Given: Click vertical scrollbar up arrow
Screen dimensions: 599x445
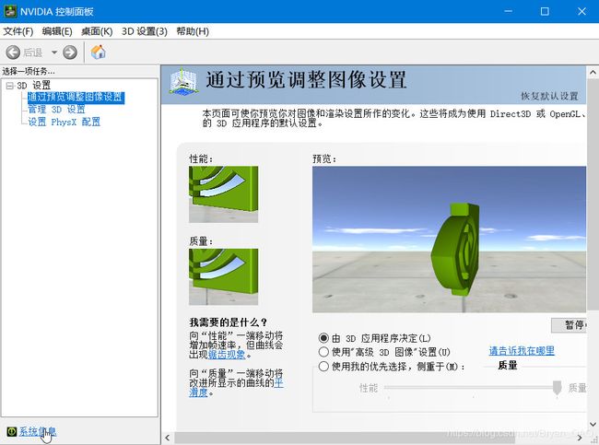Looking at the screenshot, I should [593, 72].
